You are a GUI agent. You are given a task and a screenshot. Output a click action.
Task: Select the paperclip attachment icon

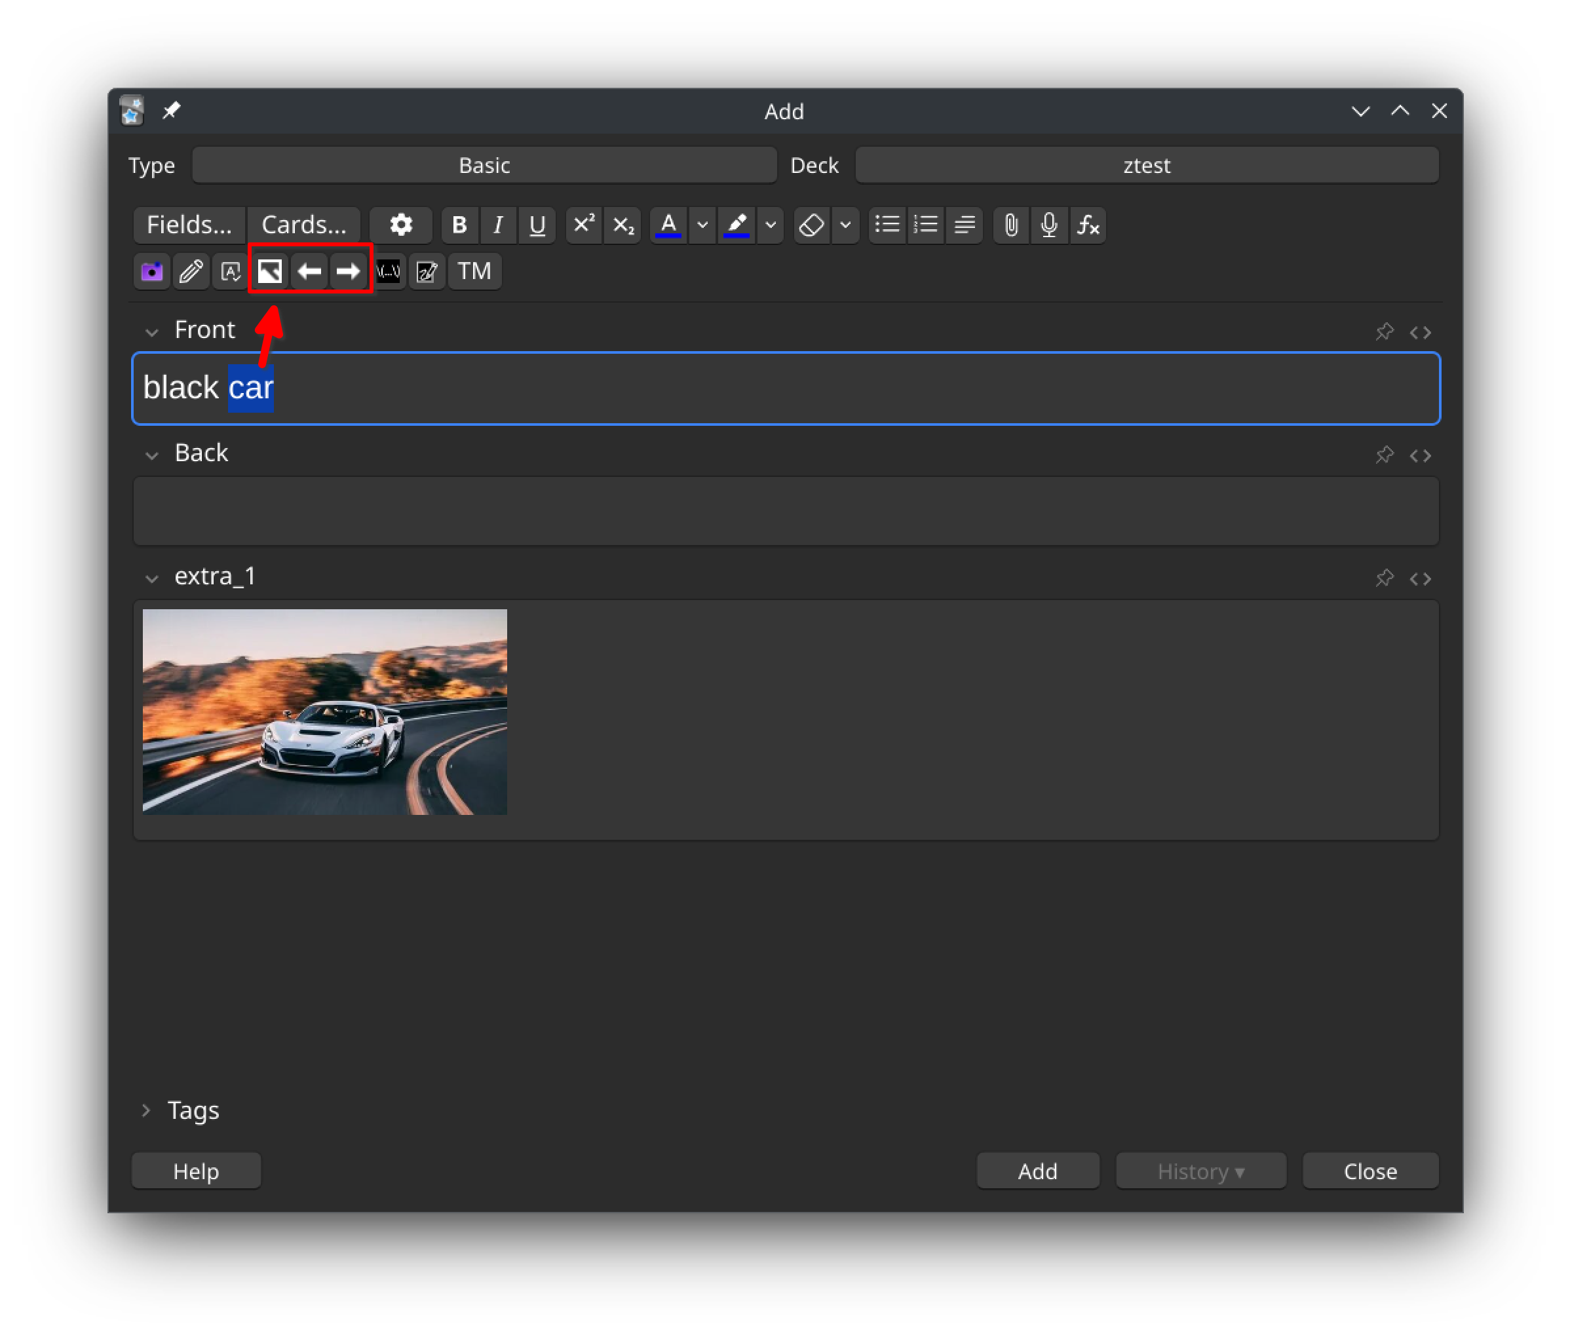1011,224
